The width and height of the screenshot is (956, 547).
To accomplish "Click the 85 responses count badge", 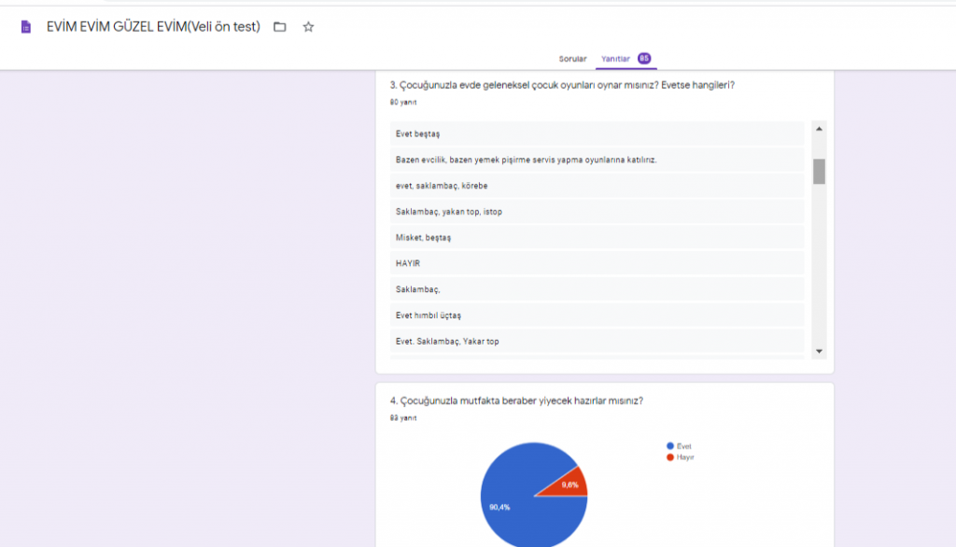I will 644,59.
